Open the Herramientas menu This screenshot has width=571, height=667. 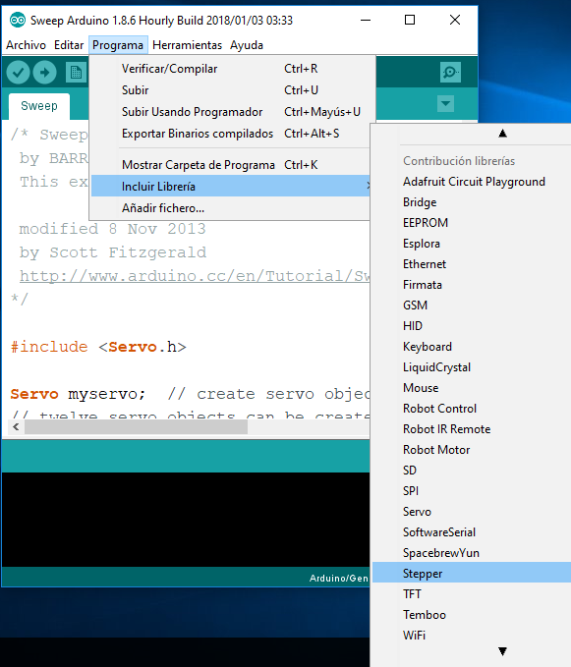tap(187, 45)
